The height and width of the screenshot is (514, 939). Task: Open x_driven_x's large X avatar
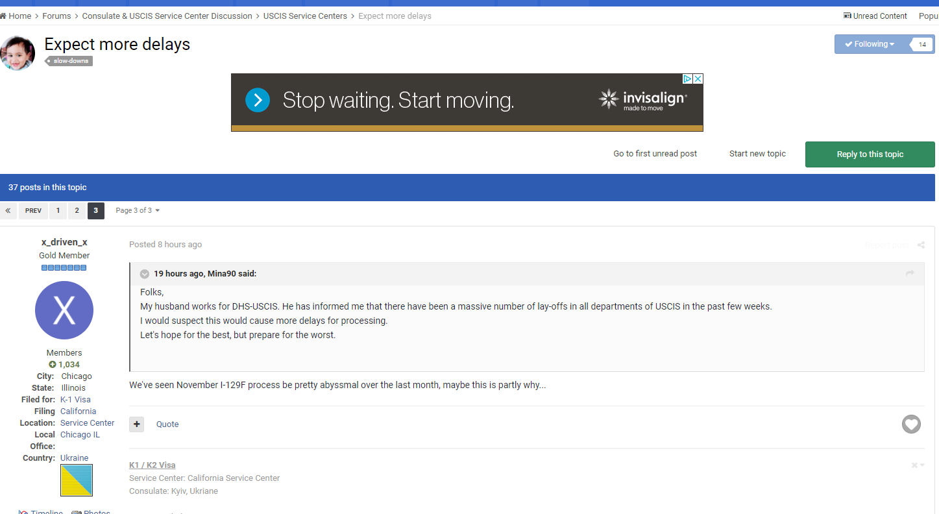(x=64, y=310)
